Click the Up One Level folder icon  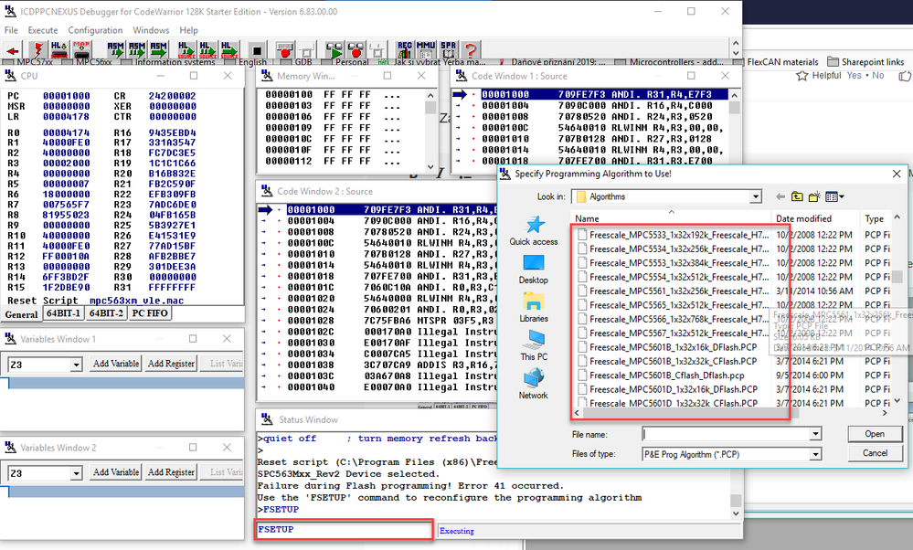[797, 196]
